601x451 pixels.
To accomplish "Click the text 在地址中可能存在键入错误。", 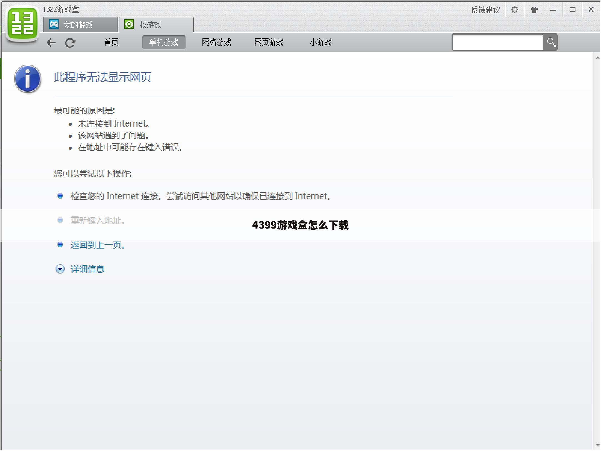I will point(131,147).
